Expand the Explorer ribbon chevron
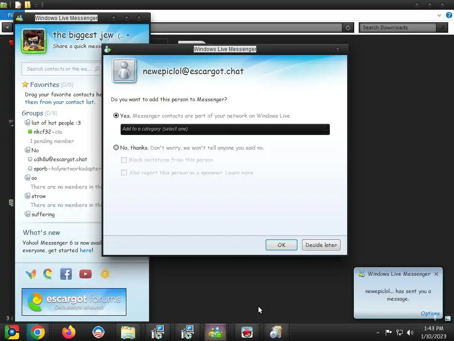 tap(439, 15)
